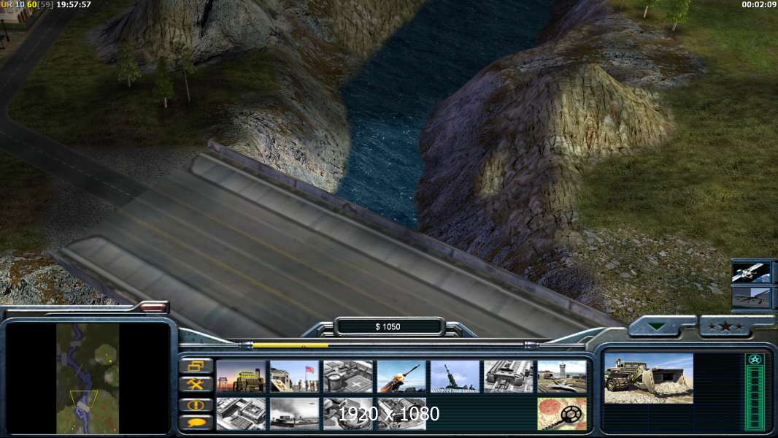Select the greyed-out Supply Center with helipad cross
This screenshot has width=778, height=438.
[348, 377]
